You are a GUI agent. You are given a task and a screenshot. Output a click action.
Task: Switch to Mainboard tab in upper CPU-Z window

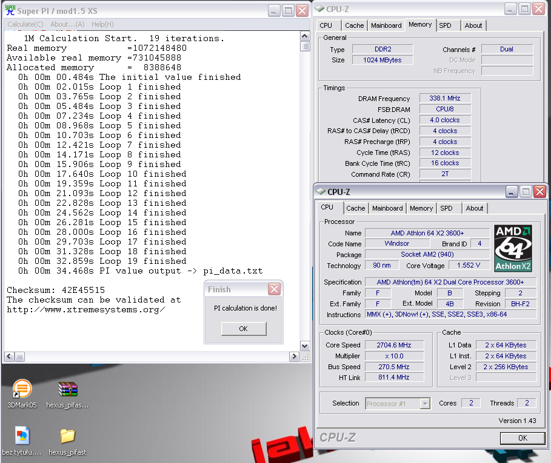tap(386, 25)
